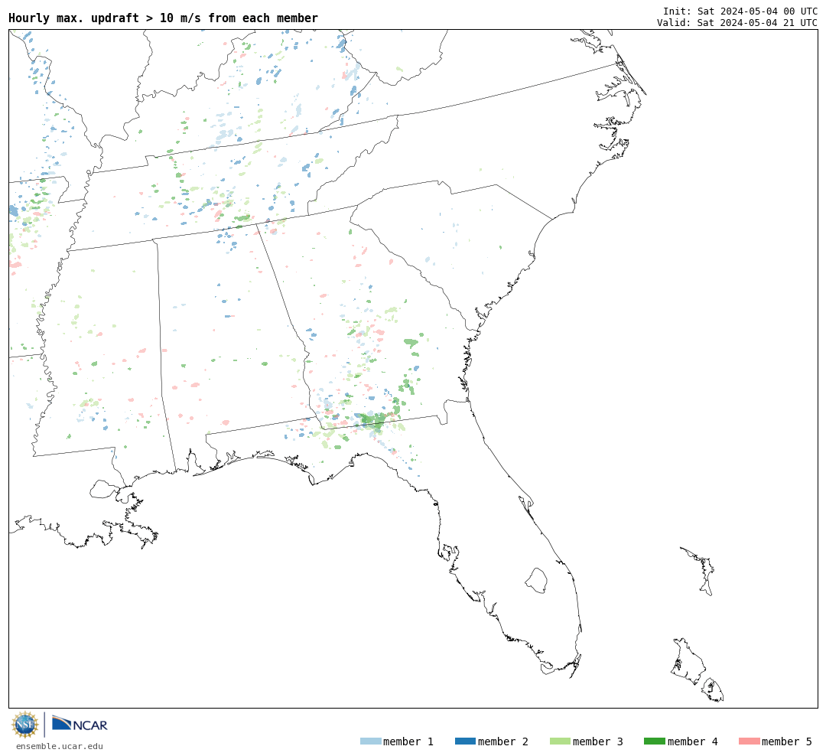Select the 'member 3' legend label
Image resolution: width=826 pixels, height=756 pixels.
coord(598,741)
